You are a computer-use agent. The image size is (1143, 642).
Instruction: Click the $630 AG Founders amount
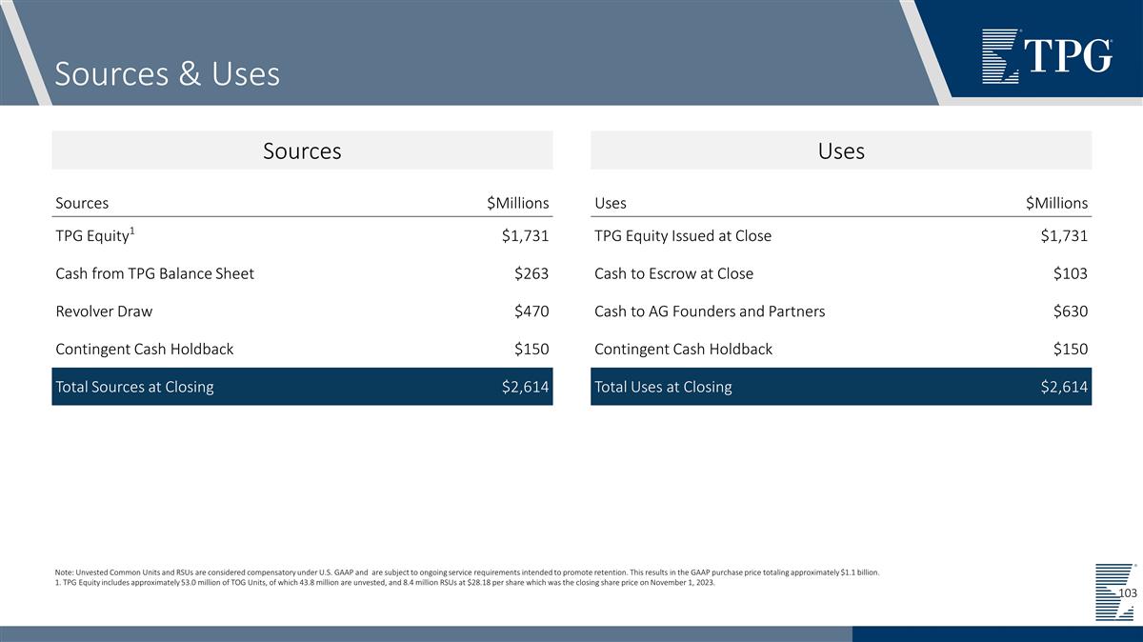click(1070, 311)
